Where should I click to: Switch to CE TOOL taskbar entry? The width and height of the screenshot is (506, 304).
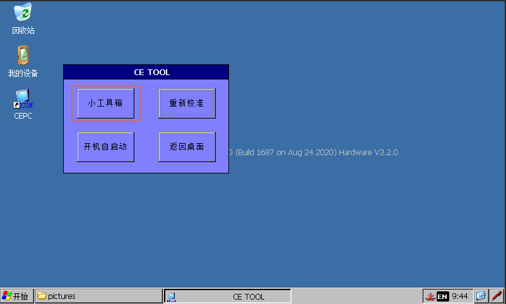[x=228, y=296]
